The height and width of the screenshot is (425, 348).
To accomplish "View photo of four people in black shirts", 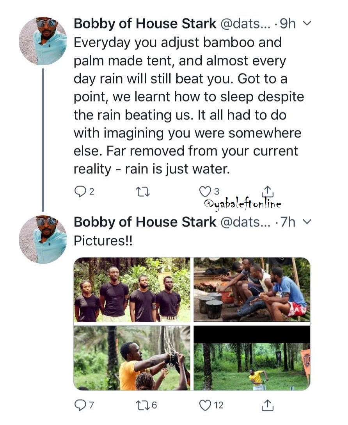I will (x=132, y=289).
